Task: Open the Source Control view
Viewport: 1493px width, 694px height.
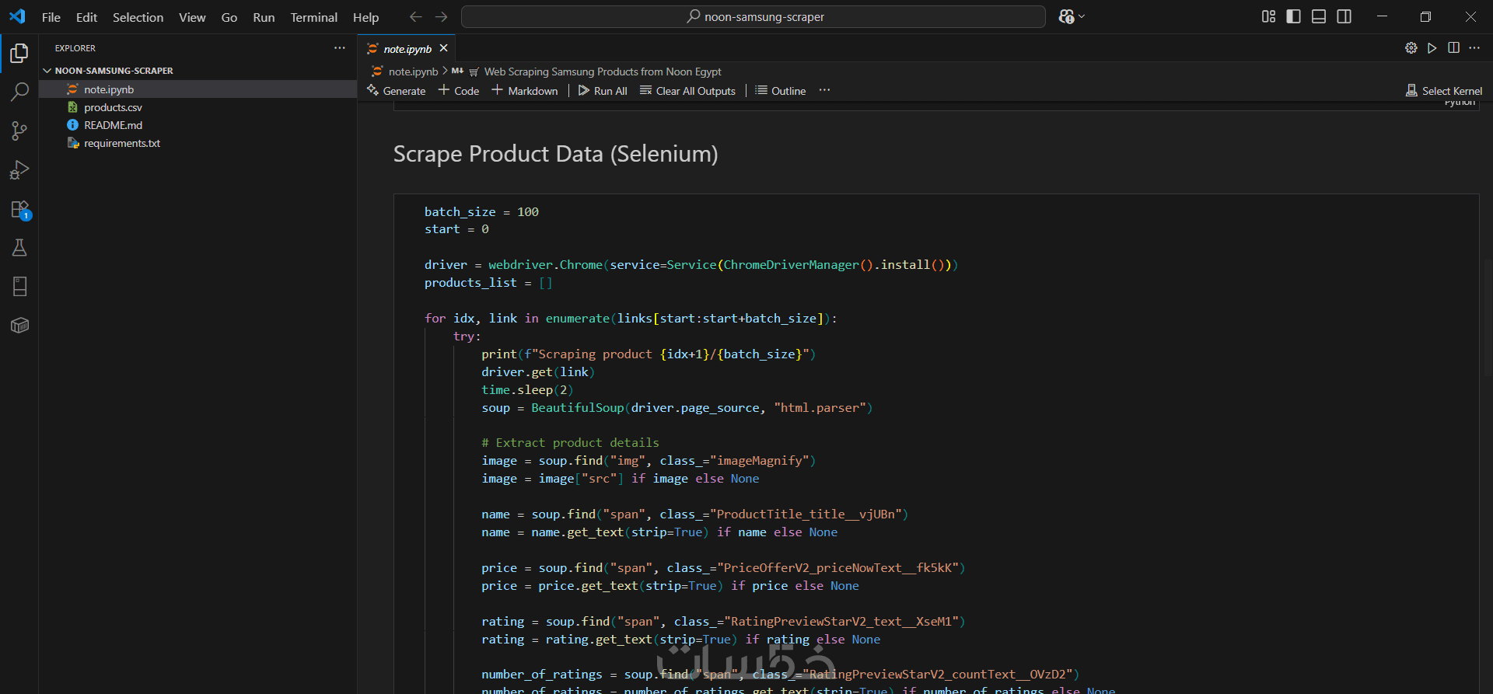Action: pos(19,131)
